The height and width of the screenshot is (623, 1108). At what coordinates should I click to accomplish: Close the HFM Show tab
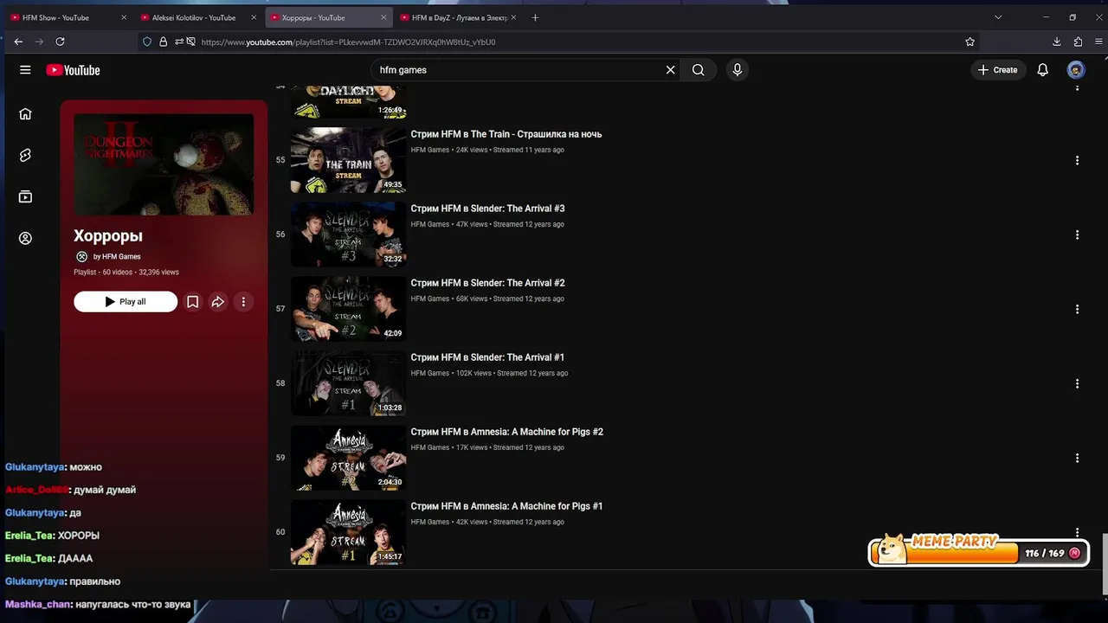(x=124, y=17)
